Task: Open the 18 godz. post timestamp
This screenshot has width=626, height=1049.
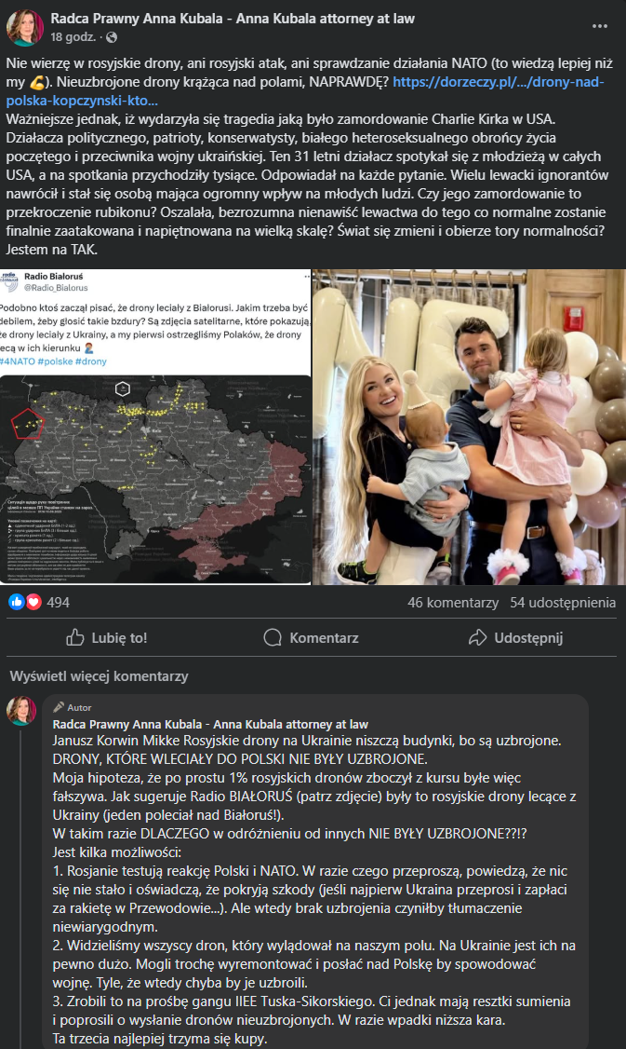Action: (x=73, y=36)
